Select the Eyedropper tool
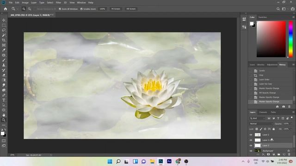 4,50
